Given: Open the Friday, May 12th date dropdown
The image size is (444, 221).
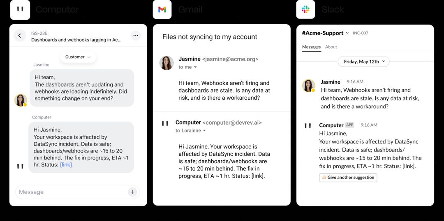Looking at the screenshot, I should (363, 62).
